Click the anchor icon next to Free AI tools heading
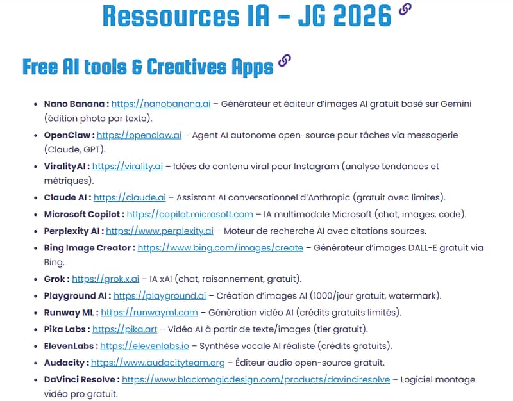 pos(285,61)
